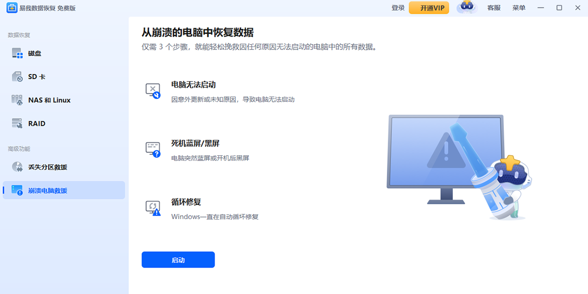Click the 登录 login link
This screenshot has width=588, height=294.
(x=397, y=8)
